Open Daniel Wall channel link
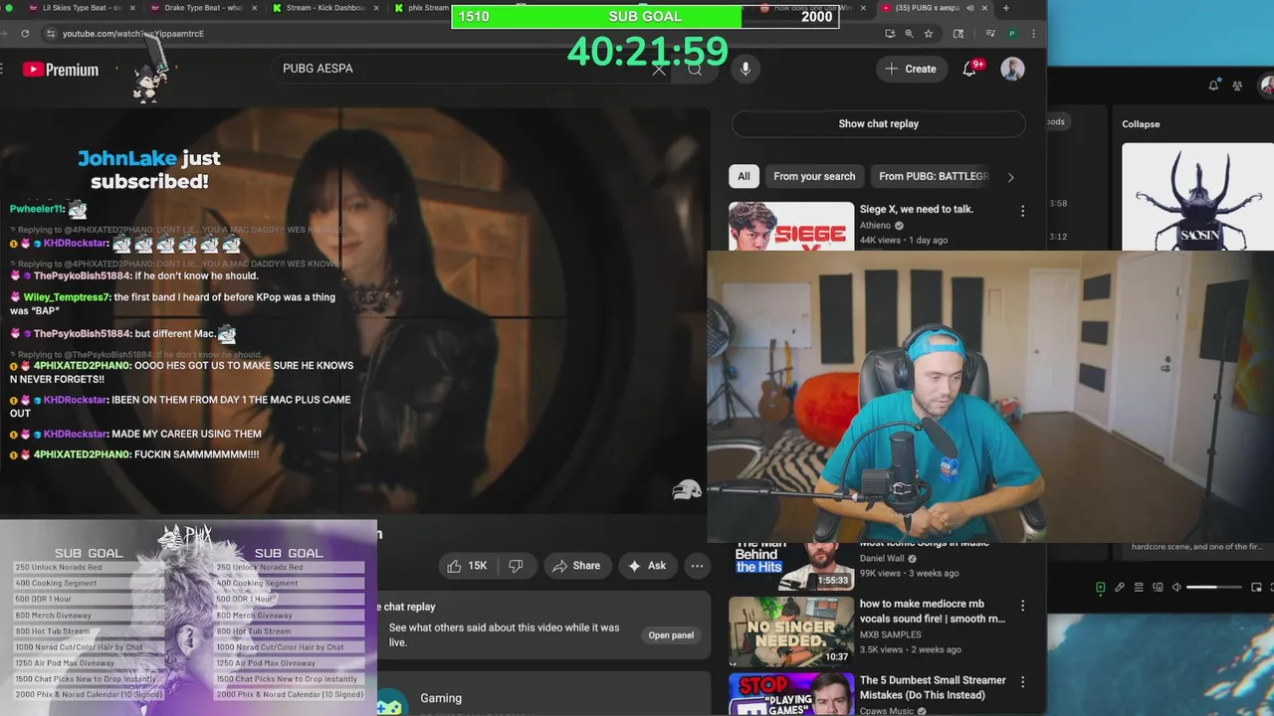 coord(882,558)
